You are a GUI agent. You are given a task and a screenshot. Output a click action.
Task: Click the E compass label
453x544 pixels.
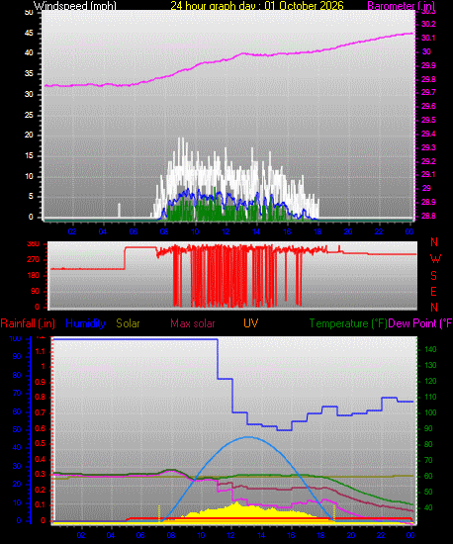433,292
